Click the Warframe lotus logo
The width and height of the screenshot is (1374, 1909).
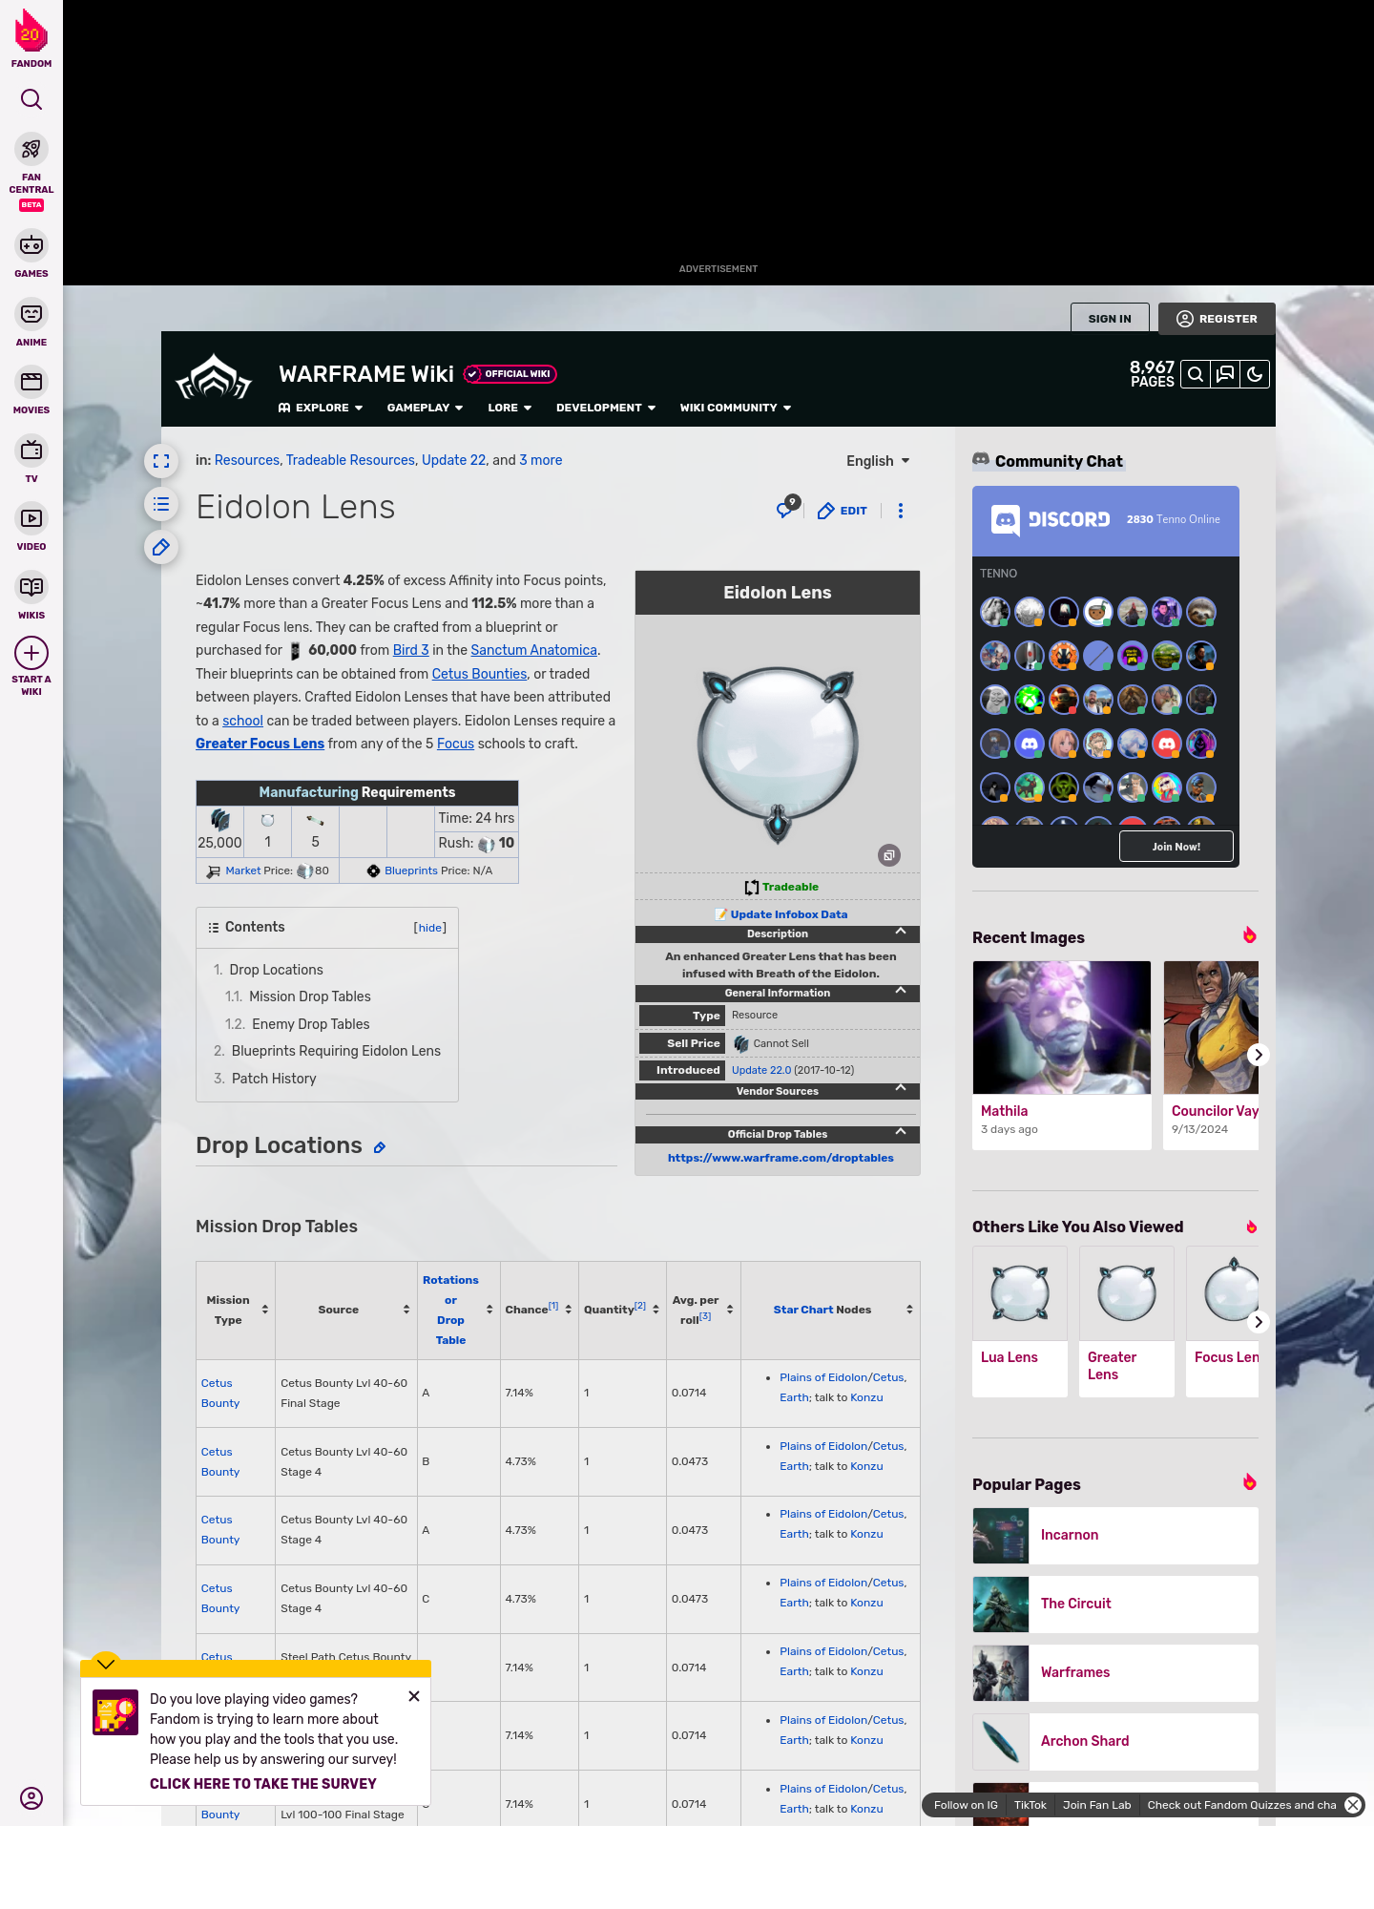214,379
